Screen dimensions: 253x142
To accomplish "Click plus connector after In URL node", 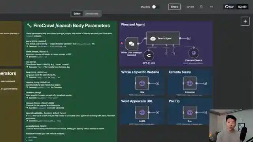I will (157, 112).
